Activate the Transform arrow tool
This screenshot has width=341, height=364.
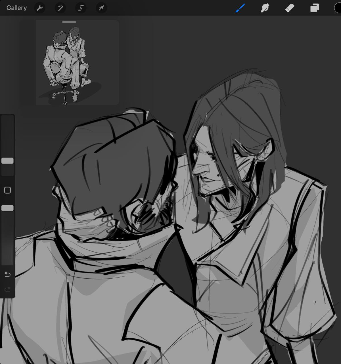[101, 8]
